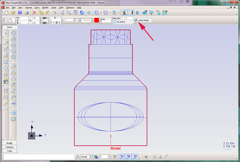Open the Tools menu in menu bar
This screenshot has height=162, width=240.
54,8
